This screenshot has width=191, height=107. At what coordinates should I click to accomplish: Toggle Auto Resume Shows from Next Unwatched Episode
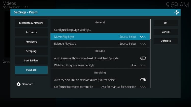143,58
